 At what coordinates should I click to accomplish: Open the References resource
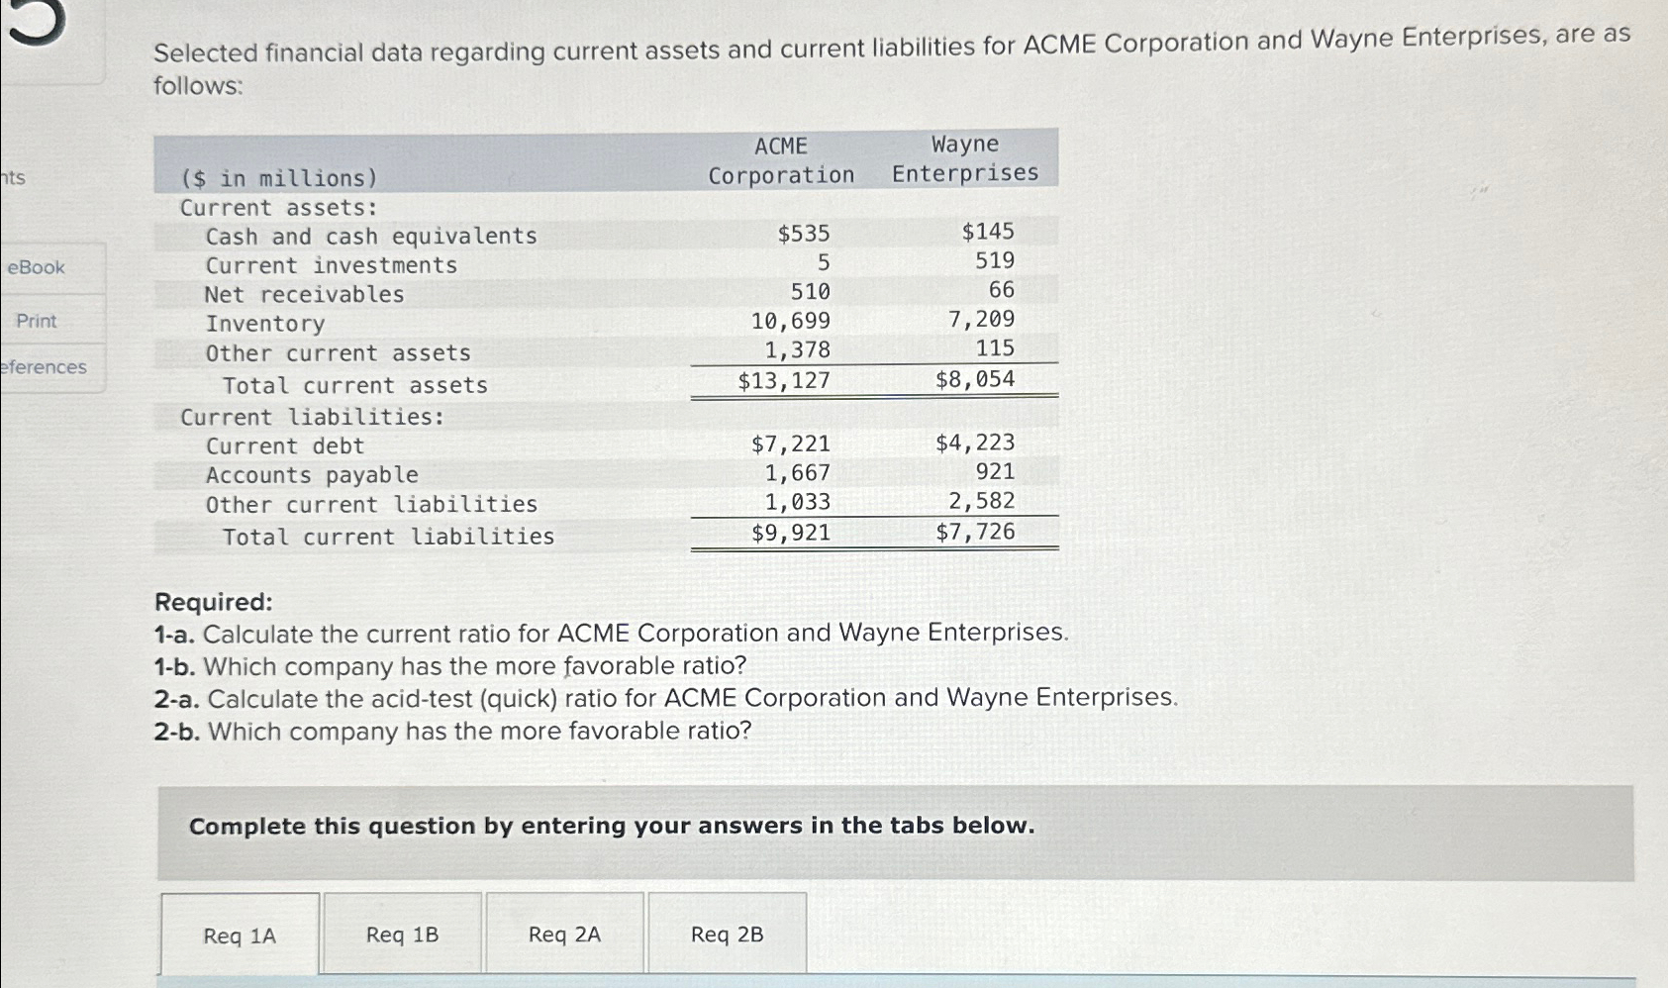pyautogui.click(x=44, y=367)
